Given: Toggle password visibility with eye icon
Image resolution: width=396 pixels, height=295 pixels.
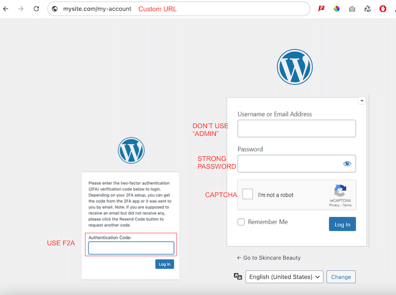Looking at the screenshot, I should (x=347, y=164).
